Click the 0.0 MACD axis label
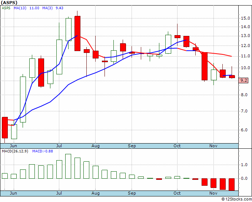This screenshot has height=202, width=252. click(244, 178)
